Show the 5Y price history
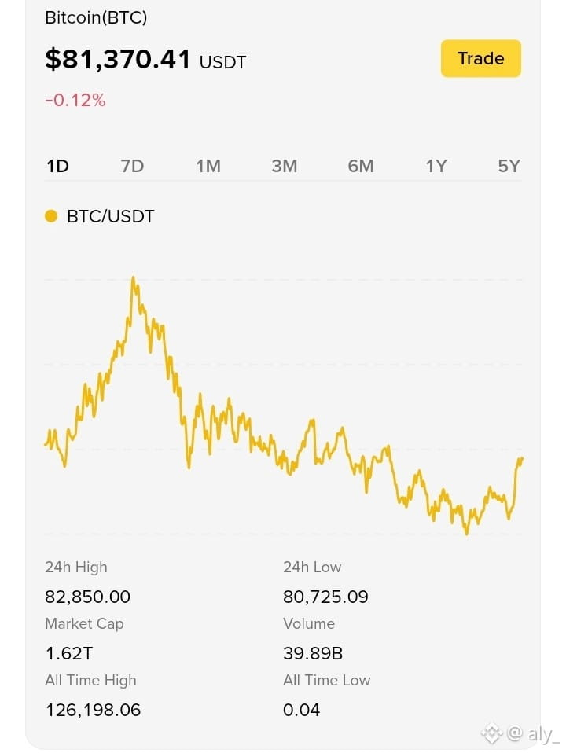Viewport: 566px width, 753px height. click(x=509, y=166)
